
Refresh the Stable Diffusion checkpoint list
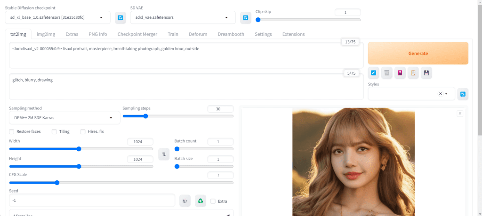click(x=120, y=18)
